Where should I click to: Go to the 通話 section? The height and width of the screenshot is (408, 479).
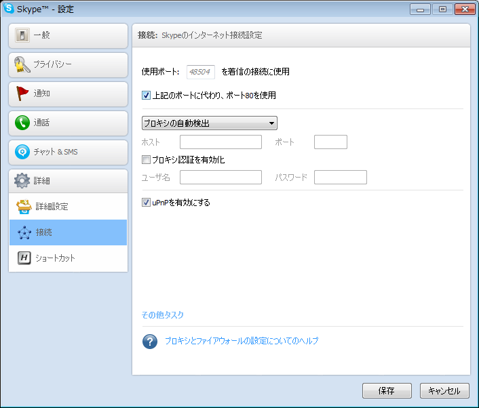click(68, 123)
